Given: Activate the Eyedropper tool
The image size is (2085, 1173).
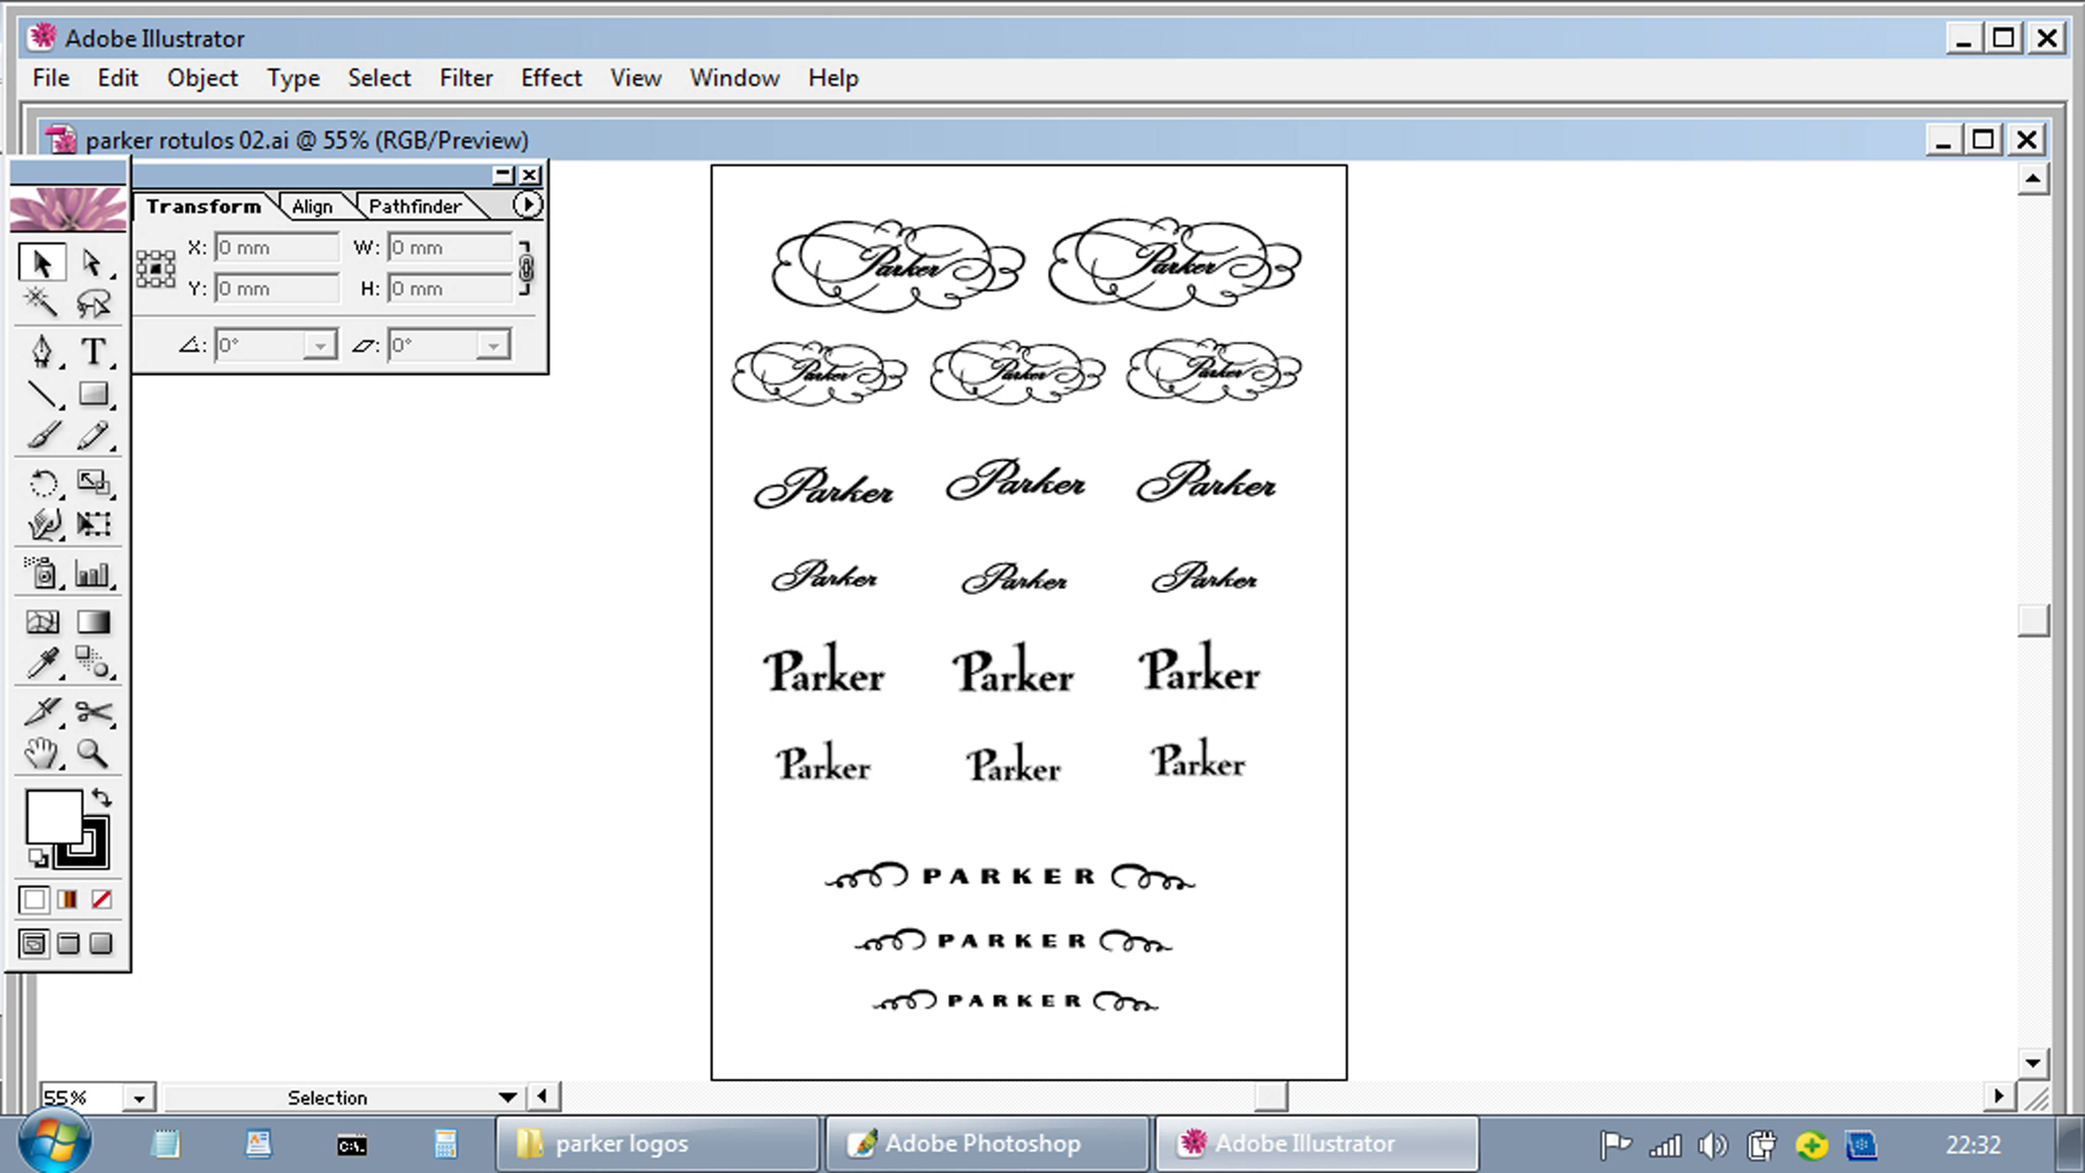Looking at the screenshot, I should [x=42, y=663].
